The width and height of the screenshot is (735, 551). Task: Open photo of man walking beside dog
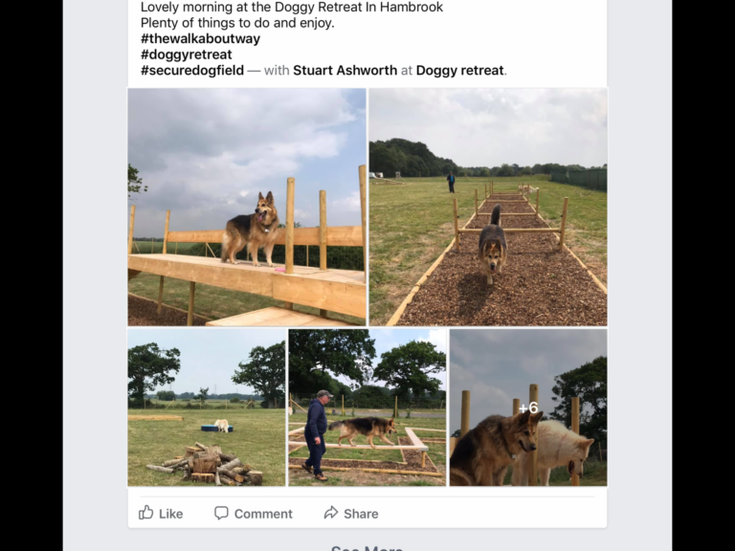point(367,408)
